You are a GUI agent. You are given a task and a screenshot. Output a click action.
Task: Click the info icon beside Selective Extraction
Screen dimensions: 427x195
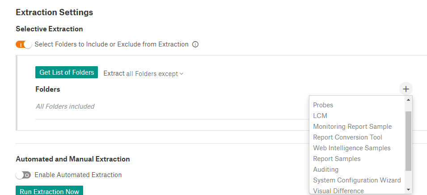(195, 44)
